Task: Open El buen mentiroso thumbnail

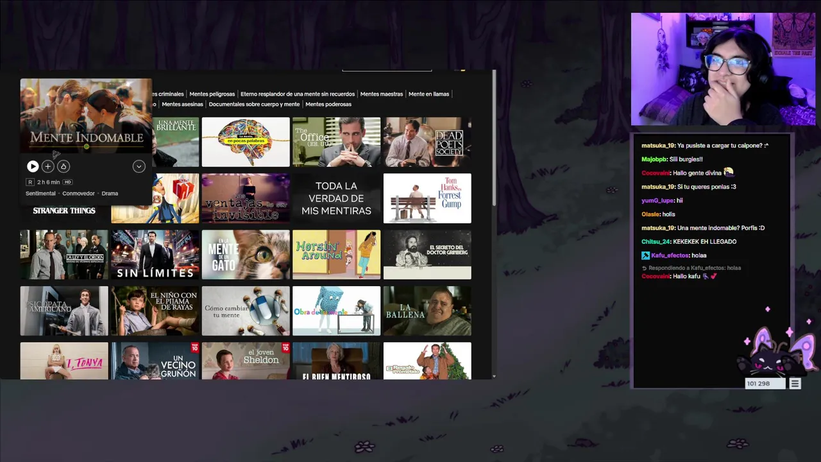Action: tap(336, 361)
